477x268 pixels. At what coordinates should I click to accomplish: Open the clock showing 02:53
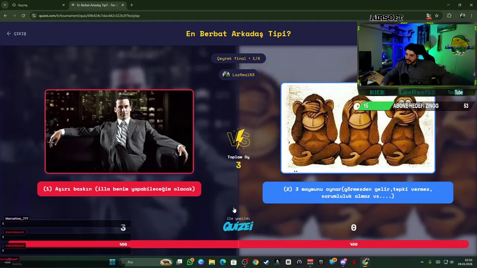click(x=465, y=262)
